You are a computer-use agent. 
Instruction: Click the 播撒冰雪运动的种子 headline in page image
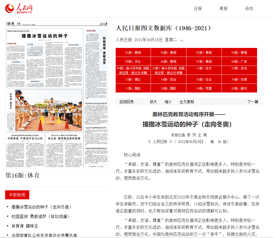[44, 36]
